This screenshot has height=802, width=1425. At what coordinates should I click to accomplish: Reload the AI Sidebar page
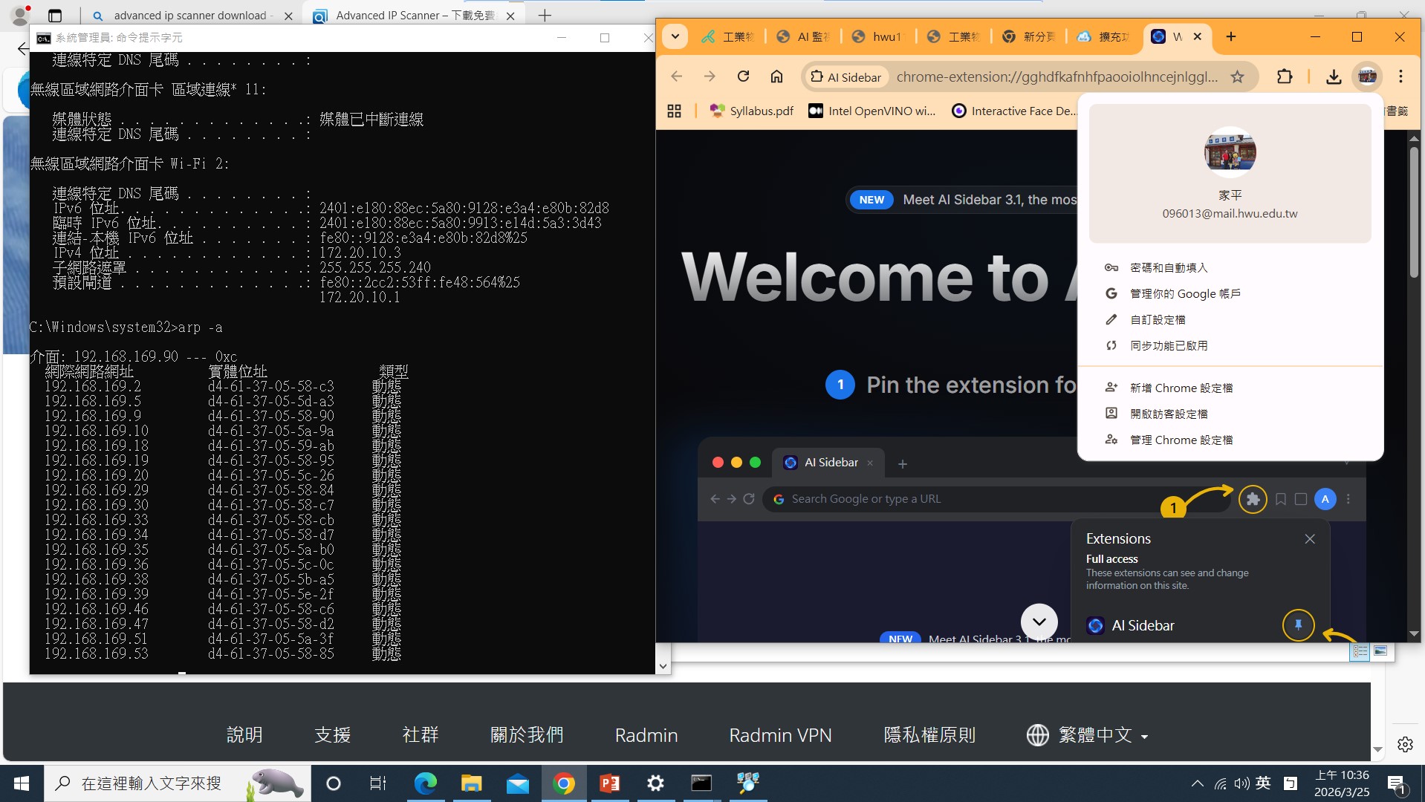coord(743,76)
